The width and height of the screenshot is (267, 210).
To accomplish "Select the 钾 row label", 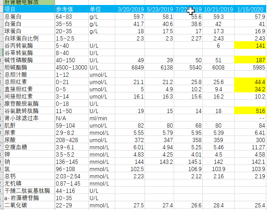I will pyautogui.click(x=7, y=154).
